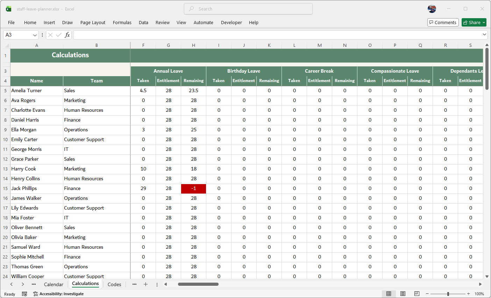491x298 pixels.
Task: Add a new worksheet with the plus icon
Action: pos(145,284)
